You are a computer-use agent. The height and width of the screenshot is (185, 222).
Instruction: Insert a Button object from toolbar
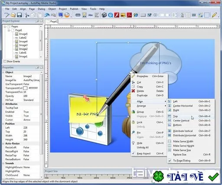pos(78,15)
